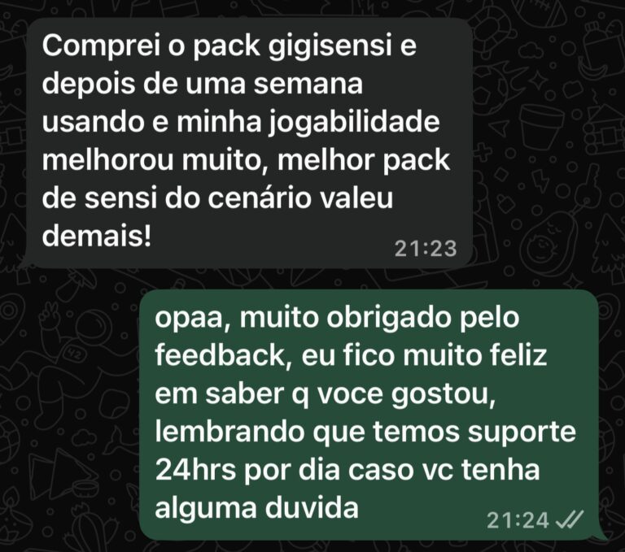Click the four-point sparkle star doodle
Viewport: 625px width, 552px height.
pyautogui.click(x=539, y=80)
